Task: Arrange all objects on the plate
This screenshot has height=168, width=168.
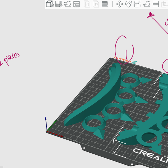Action: click(x=77, y=4)
